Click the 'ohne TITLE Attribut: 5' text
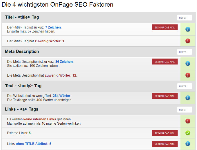The height and width of the screenshot is (150, 197). (x=33, y=144)
